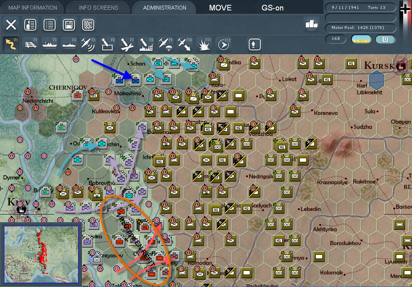This screenshot has height=287, width=412.
Task: Activate Amphibious transport mode (F4)
Action: 69,44
